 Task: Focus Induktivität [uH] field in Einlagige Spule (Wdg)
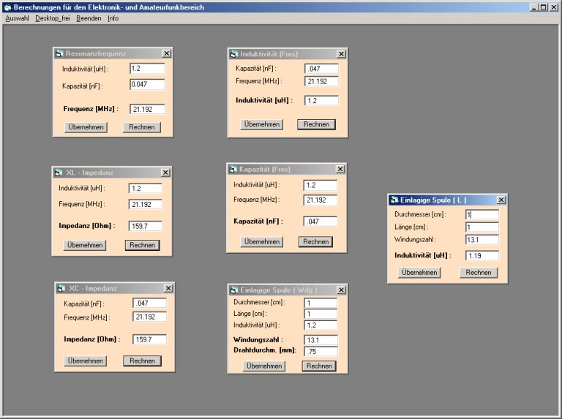(321, 325)
